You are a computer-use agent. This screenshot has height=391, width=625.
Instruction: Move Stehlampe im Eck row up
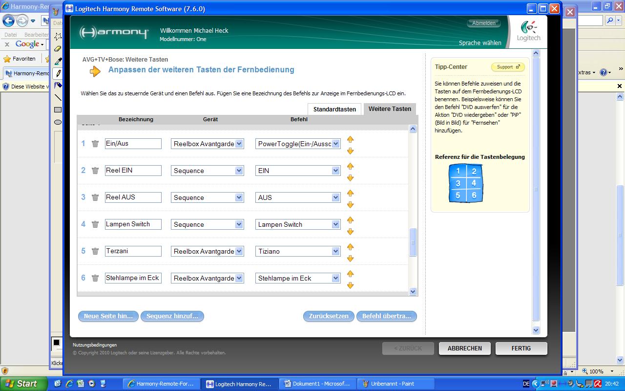coord(350,274)
